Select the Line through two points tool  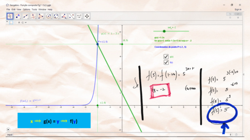tap(25, 16)
